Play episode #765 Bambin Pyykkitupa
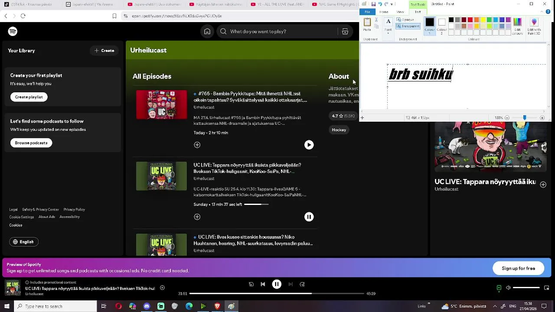This screenshot has width=555, height=312. tap(309, 145)
